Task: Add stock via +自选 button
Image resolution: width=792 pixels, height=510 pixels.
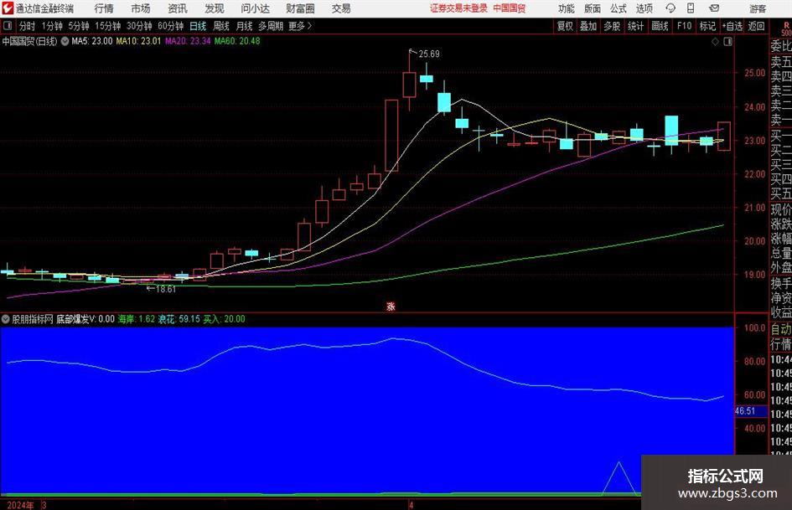Action: [x=732, y=26]
